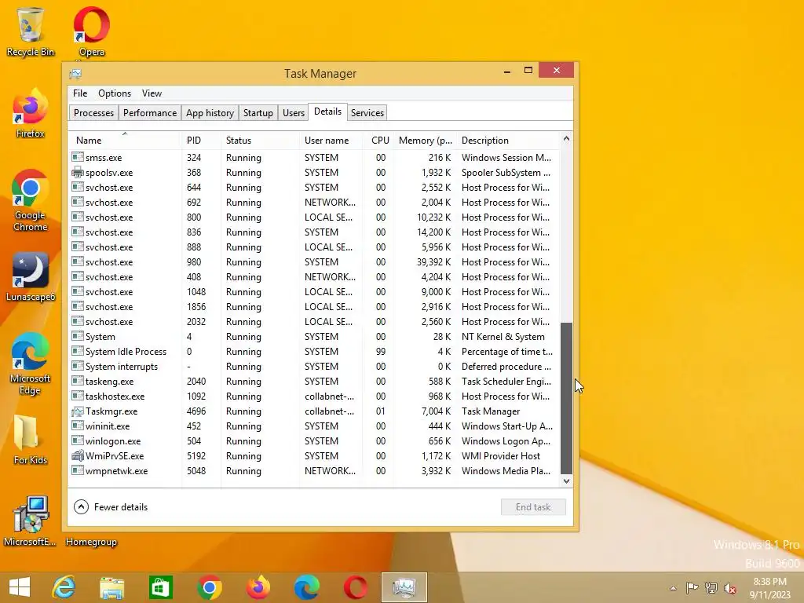Select the Firefox desktop shortcut

click(31, 114)
